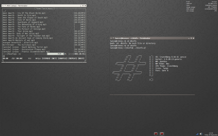Select 'Amon Amarth - Death In Fire.mp3'

click(19, 15)
